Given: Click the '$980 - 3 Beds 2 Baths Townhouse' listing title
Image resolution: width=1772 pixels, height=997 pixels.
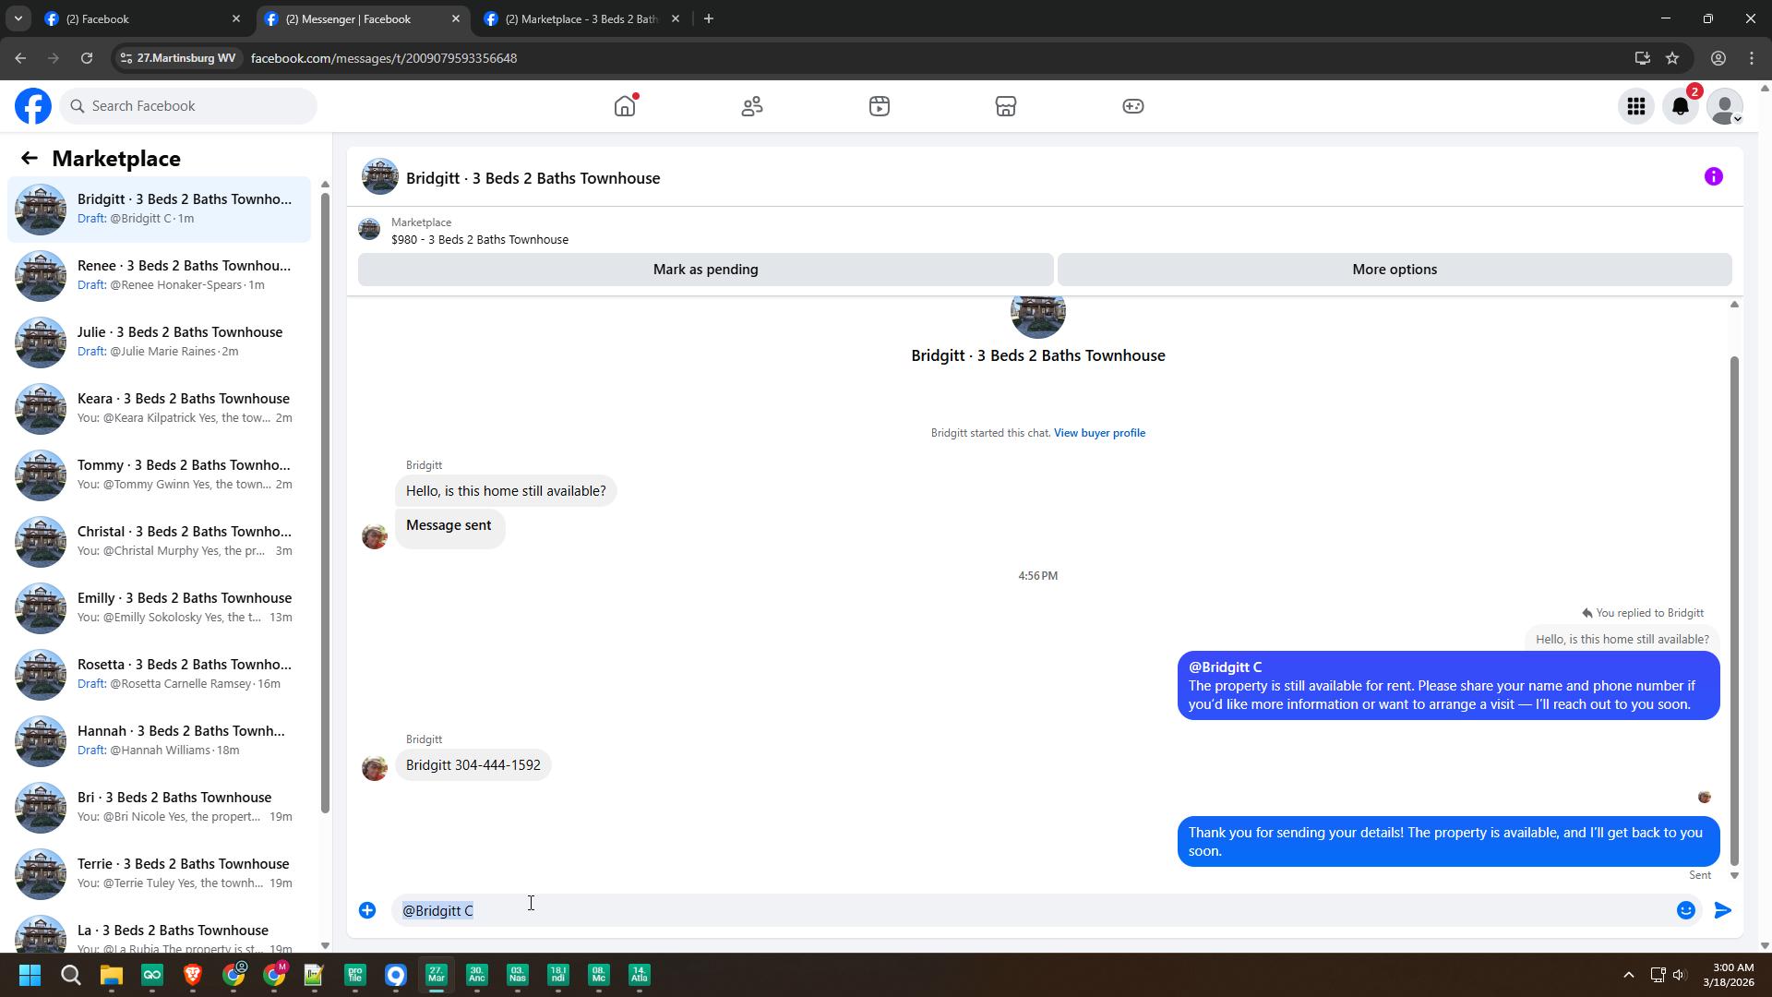Looking at the screenshot, I should pyautogui.click(x=480, y=240).
